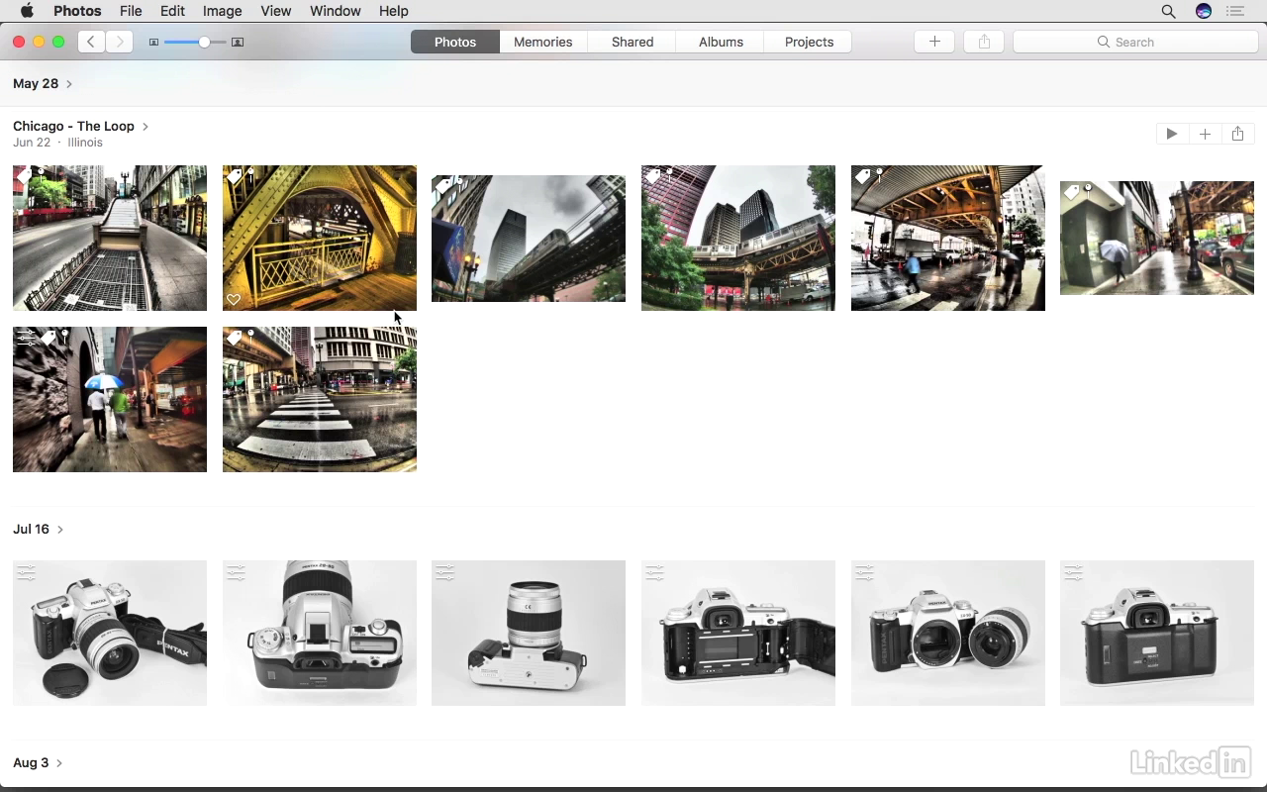Click in the Search field
This screenshot has height=792, width=1267.
(x=1135, y=42)
